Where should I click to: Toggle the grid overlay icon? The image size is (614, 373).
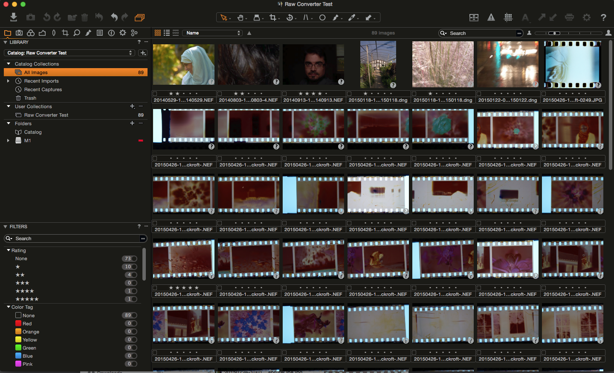tap(508, 17)
